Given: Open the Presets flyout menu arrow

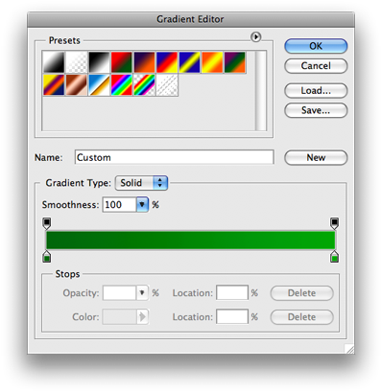Looking at the screenshot, I should pos(255,37).
